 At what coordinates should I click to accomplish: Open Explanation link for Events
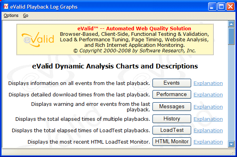208,83
